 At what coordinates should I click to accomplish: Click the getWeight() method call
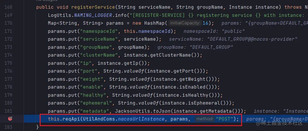(x=195, y=79)
